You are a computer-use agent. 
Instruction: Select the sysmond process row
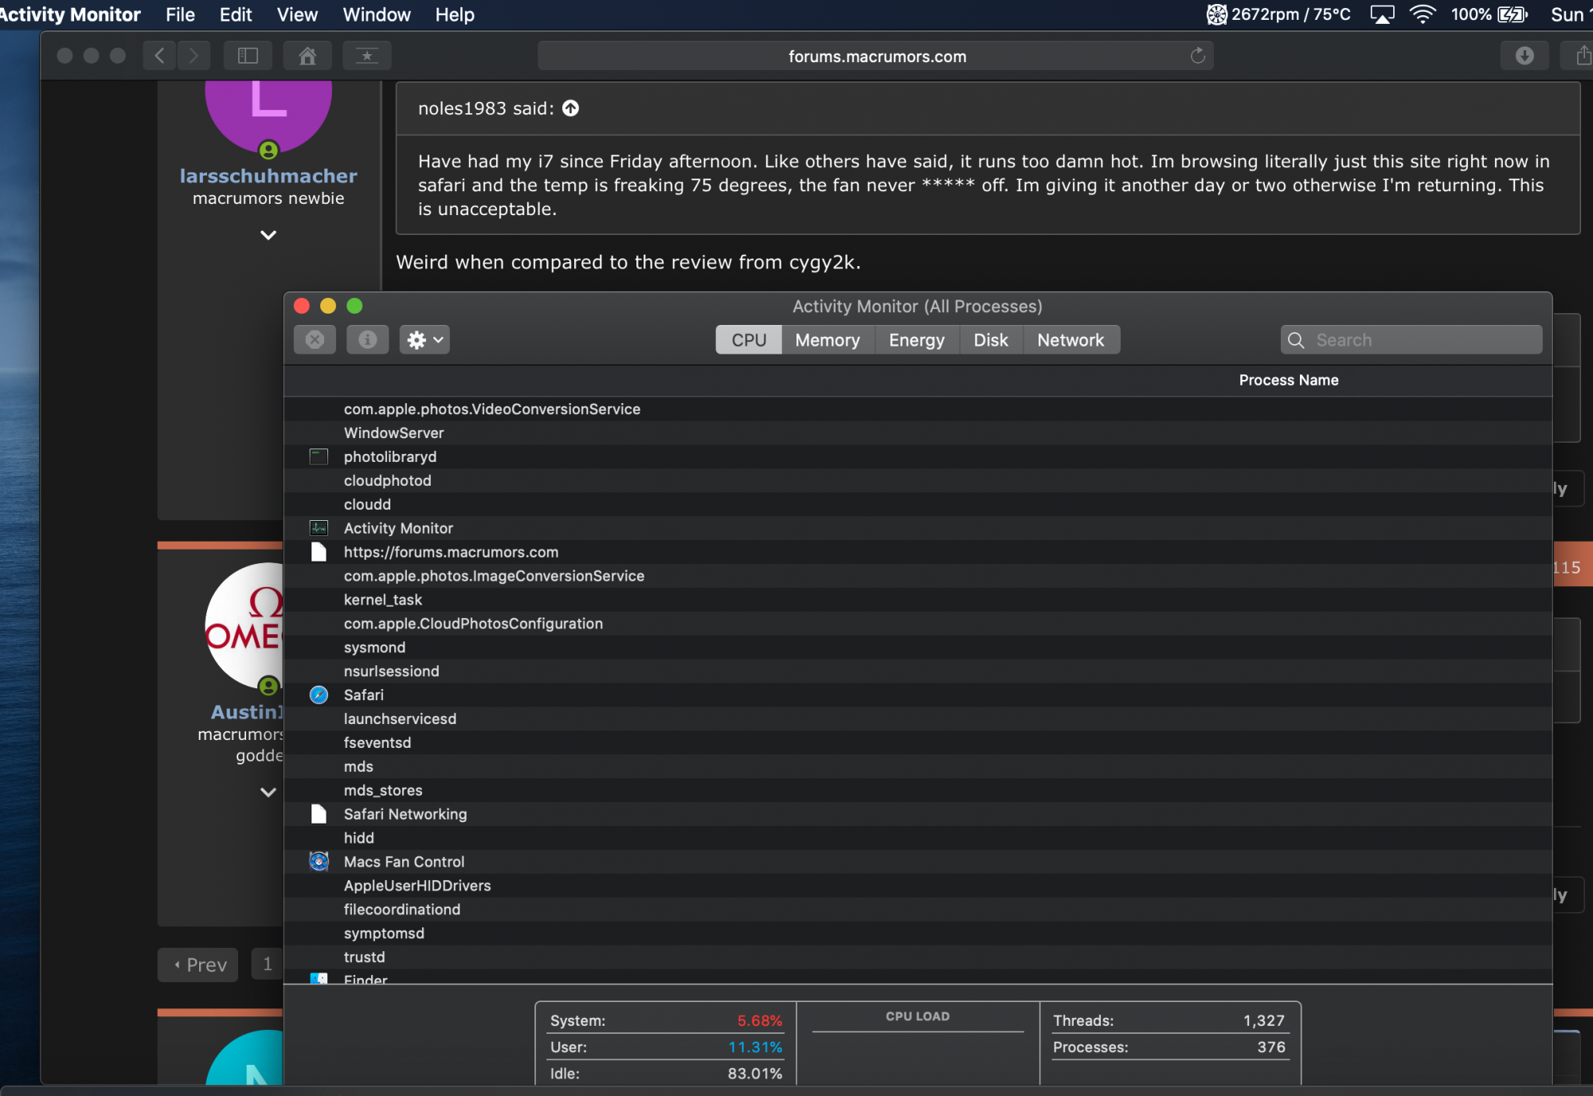click(x=918, y=648)
